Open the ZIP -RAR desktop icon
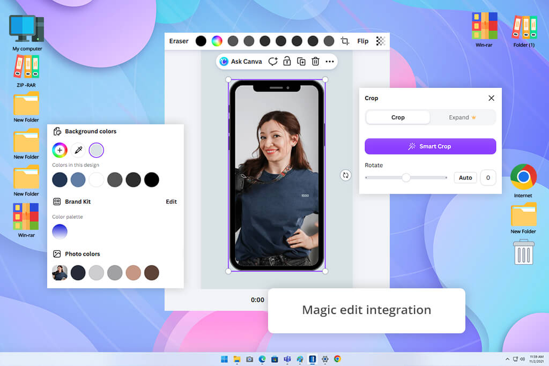This screenshot has width=549, height=366. click(27, 72)
